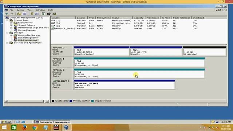233x131 pixels.
Task: Click the CD-ROM 0 disc icon
Action: [x=55, y=81]
